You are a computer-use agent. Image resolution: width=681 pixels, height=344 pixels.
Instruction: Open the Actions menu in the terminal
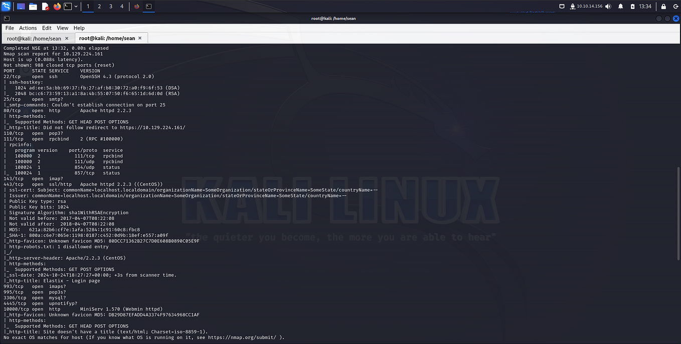28,28
